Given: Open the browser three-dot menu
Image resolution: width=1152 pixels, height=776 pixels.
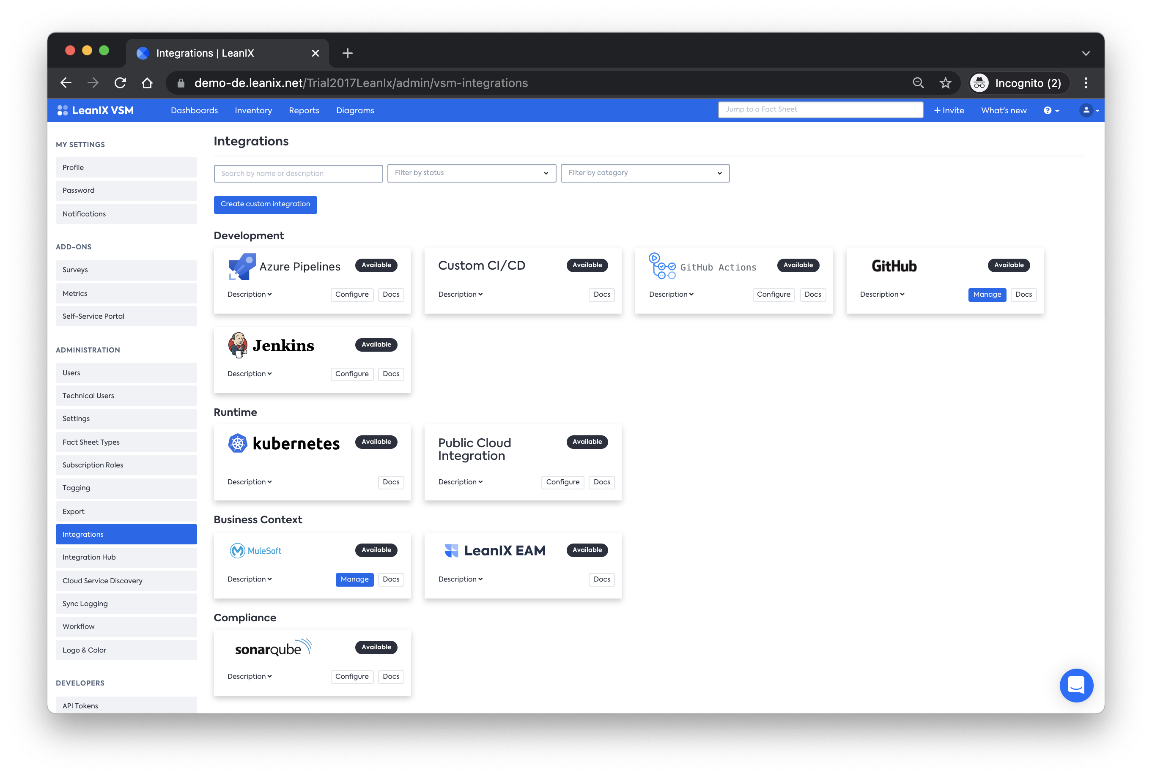Looking at the screenshot, I should tap(1086, 83).
